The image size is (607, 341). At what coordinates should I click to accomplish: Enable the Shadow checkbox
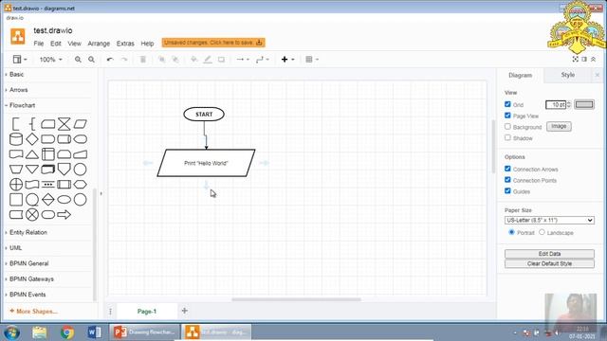pyautogui.click(x=507, y=137)
